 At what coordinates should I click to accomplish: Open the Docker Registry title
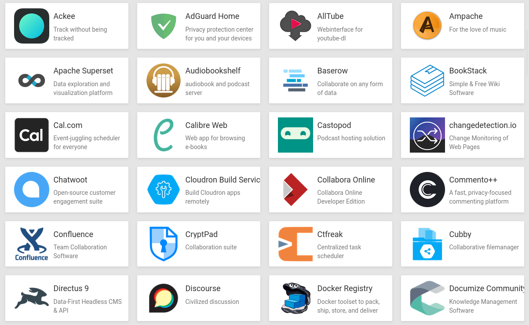point(345,288)
